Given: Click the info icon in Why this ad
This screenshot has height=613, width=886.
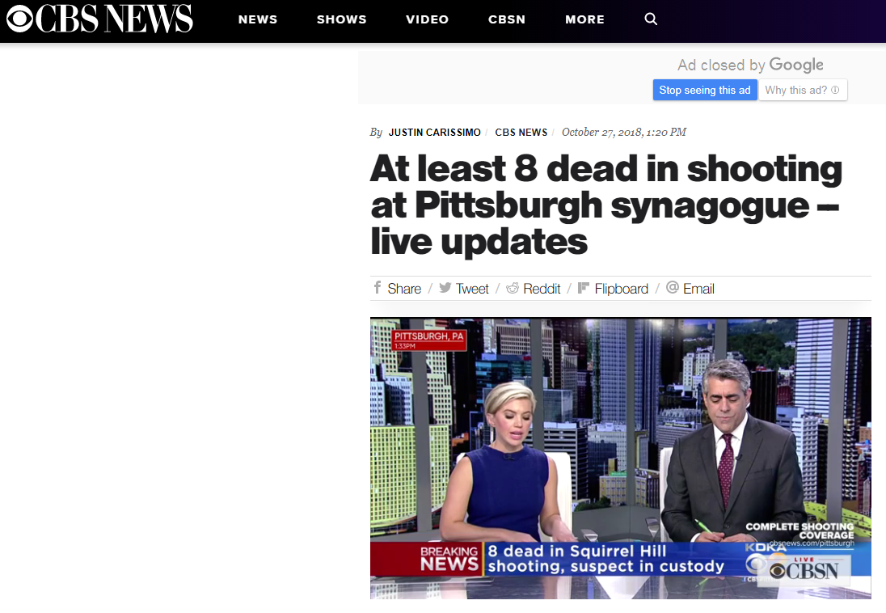Looking at the screenshot, I should pyautogui.click(x=835, y=91).
